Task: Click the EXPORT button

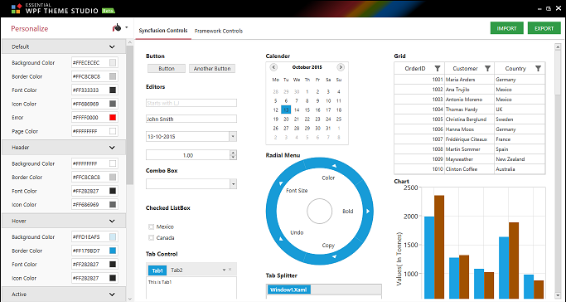Action: pyautogui.click(x=544, y=28)
